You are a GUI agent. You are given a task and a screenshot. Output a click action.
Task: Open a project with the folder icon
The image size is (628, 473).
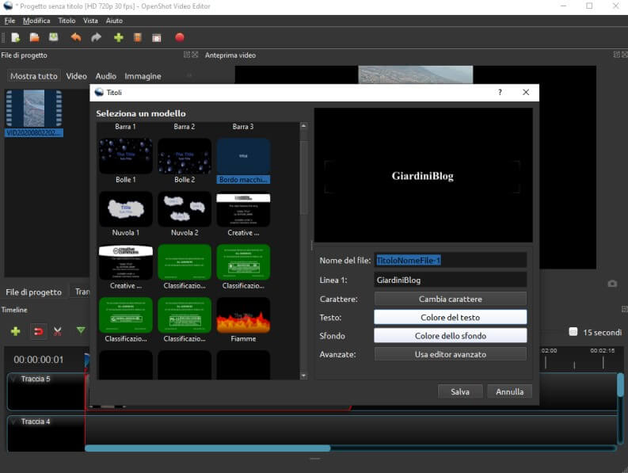click(x=34, y=38)
